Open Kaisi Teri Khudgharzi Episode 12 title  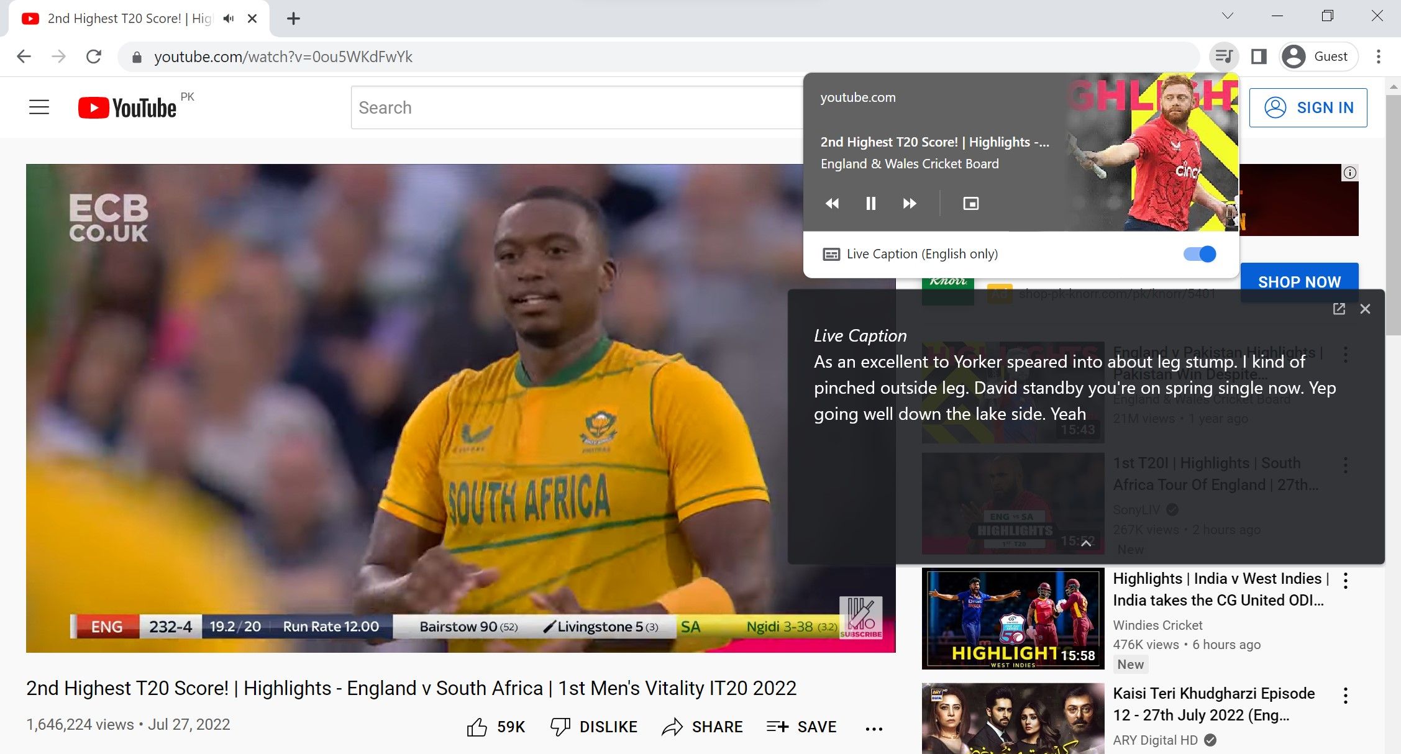tap(1213, 704)
